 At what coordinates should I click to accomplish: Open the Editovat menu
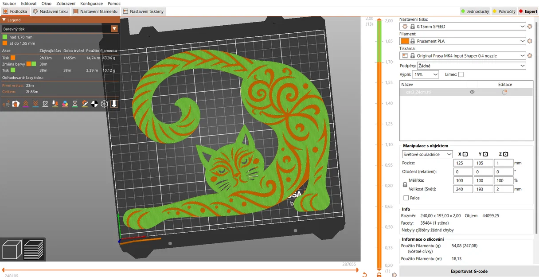[x=29, y=4]
